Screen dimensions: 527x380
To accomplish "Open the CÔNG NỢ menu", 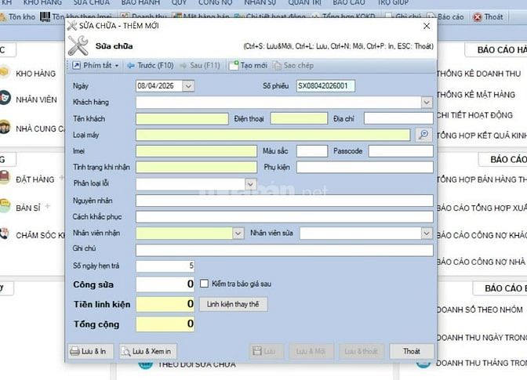I will pos(215,2).
